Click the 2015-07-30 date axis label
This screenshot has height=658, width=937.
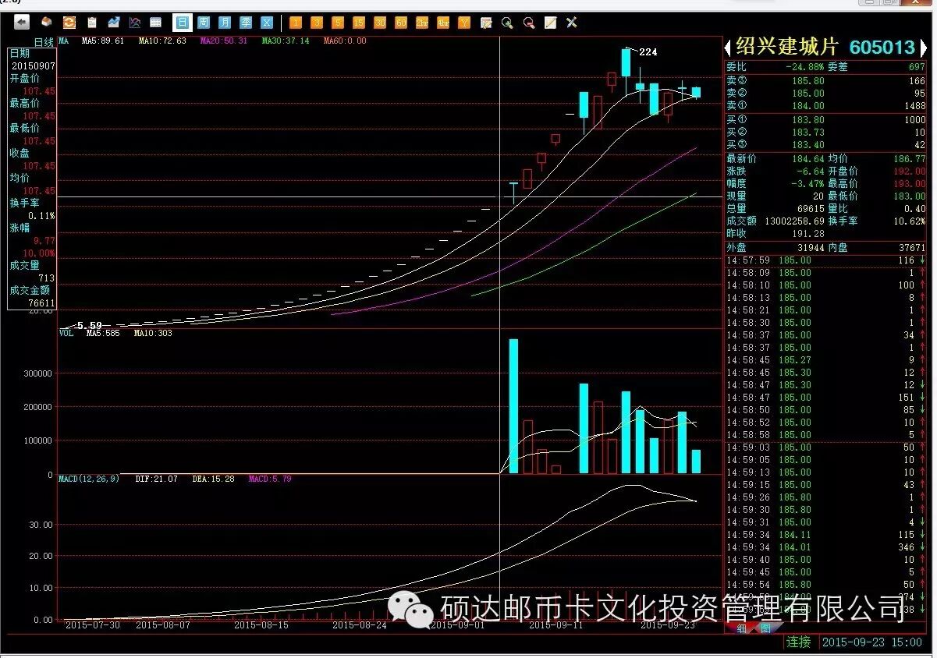point(93,624)
